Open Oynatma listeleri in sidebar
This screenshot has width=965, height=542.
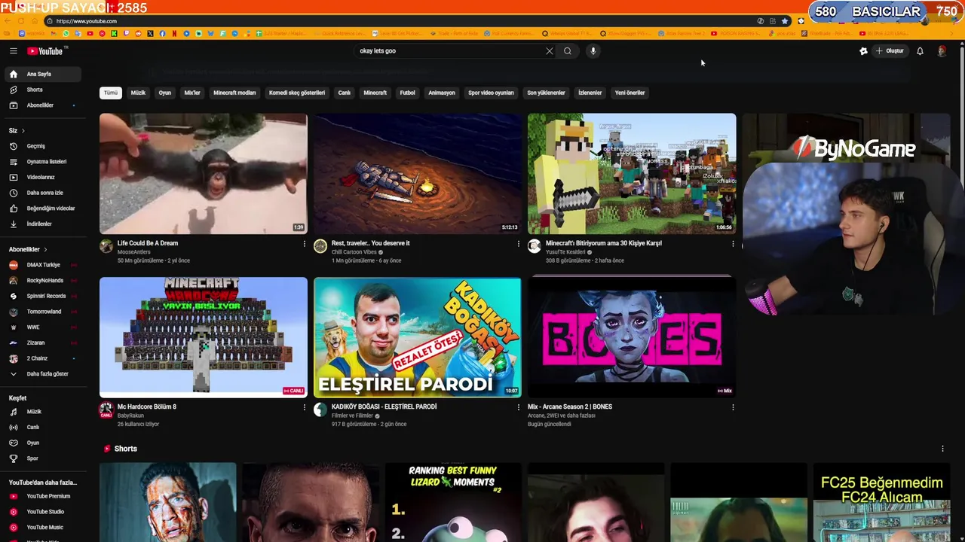42,162
